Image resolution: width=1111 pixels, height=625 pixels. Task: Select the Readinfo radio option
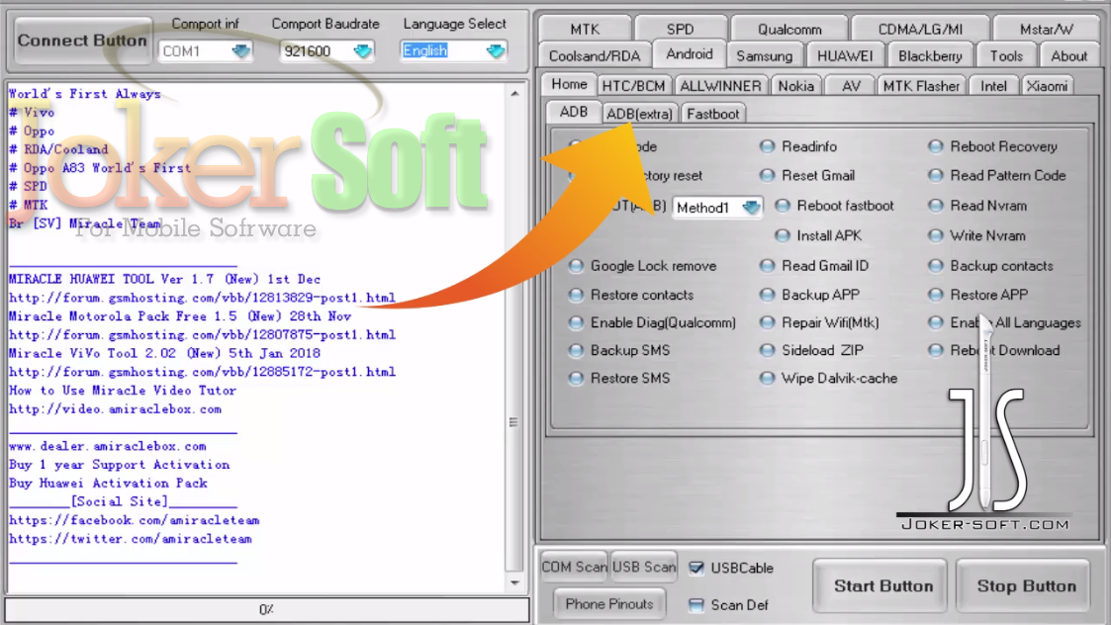[x=798, y=146]
